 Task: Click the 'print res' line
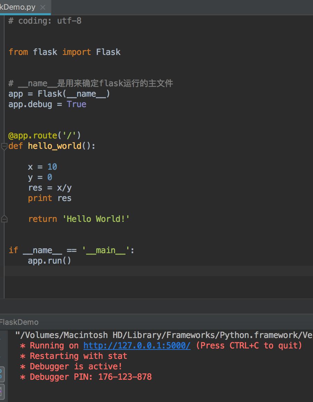(x=50, y=198)
